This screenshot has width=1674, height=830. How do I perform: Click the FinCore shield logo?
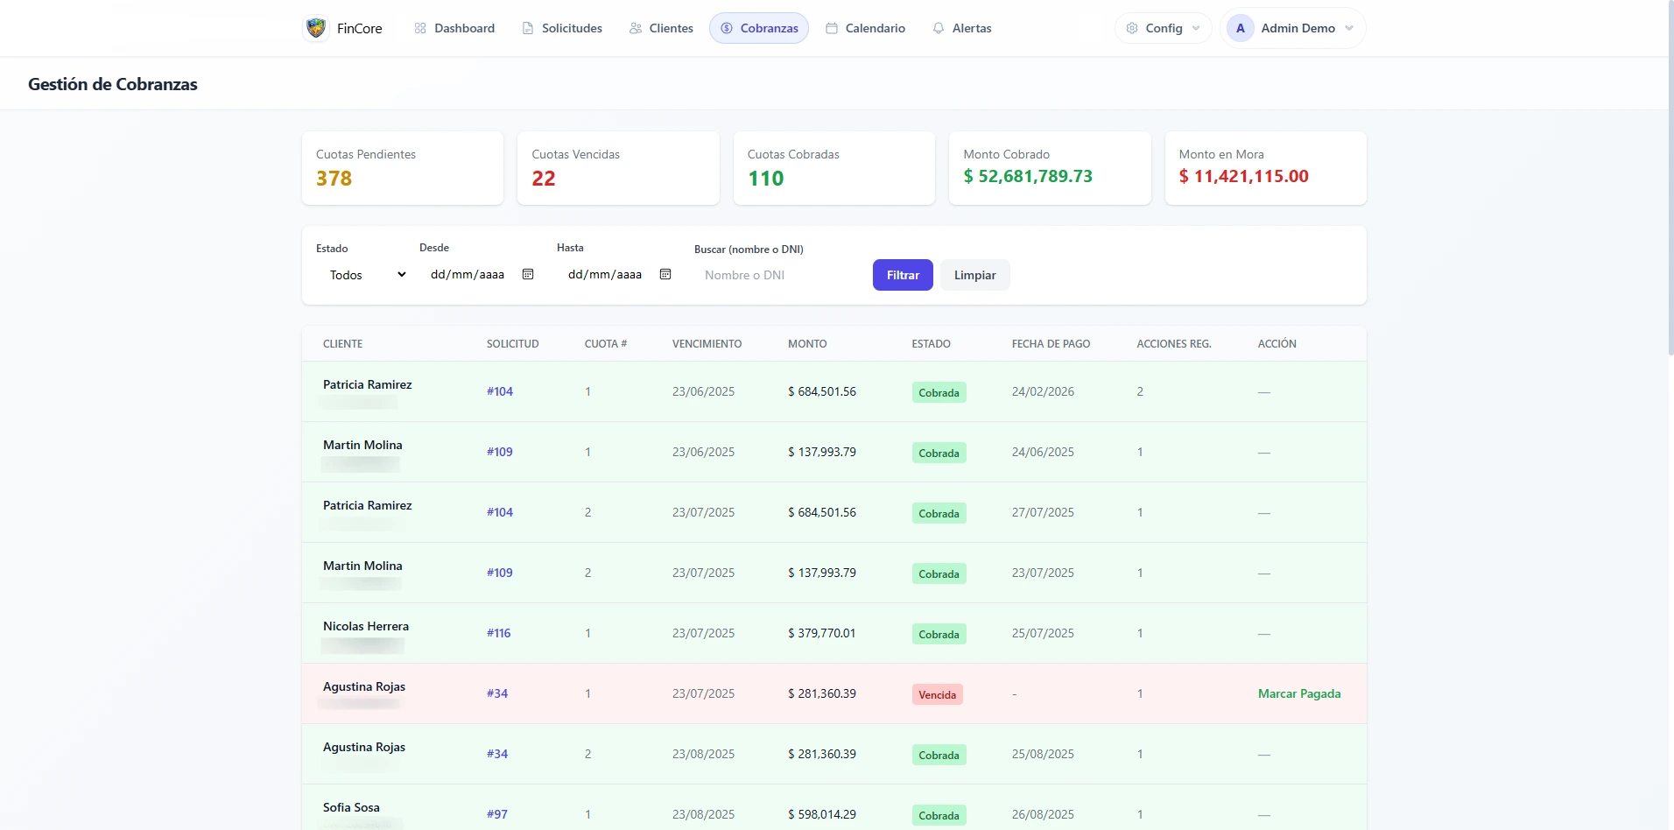(x=316, y=28)
